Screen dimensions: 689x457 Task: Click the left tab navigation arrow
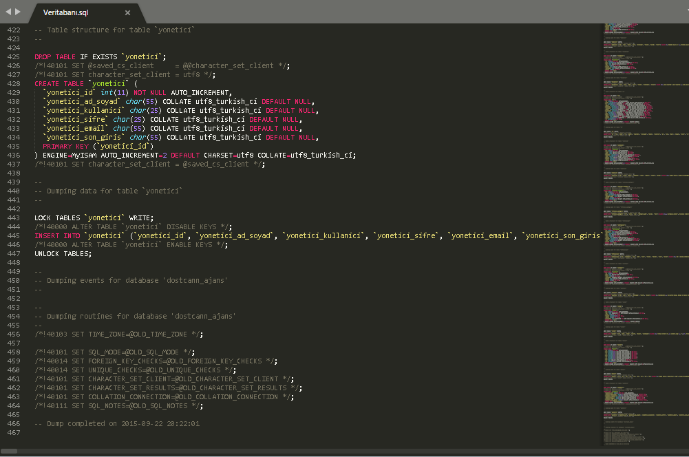(8, 12)
